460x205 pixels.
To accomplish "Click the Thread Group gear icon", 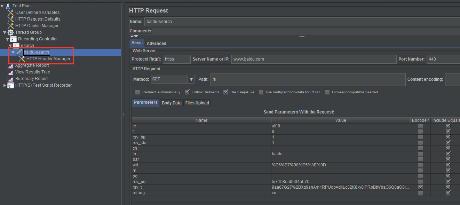I will [11, 32].
